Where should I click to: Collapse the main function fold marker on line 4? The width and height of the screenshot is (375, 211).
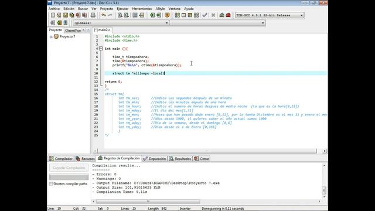(x=101, y=49)
